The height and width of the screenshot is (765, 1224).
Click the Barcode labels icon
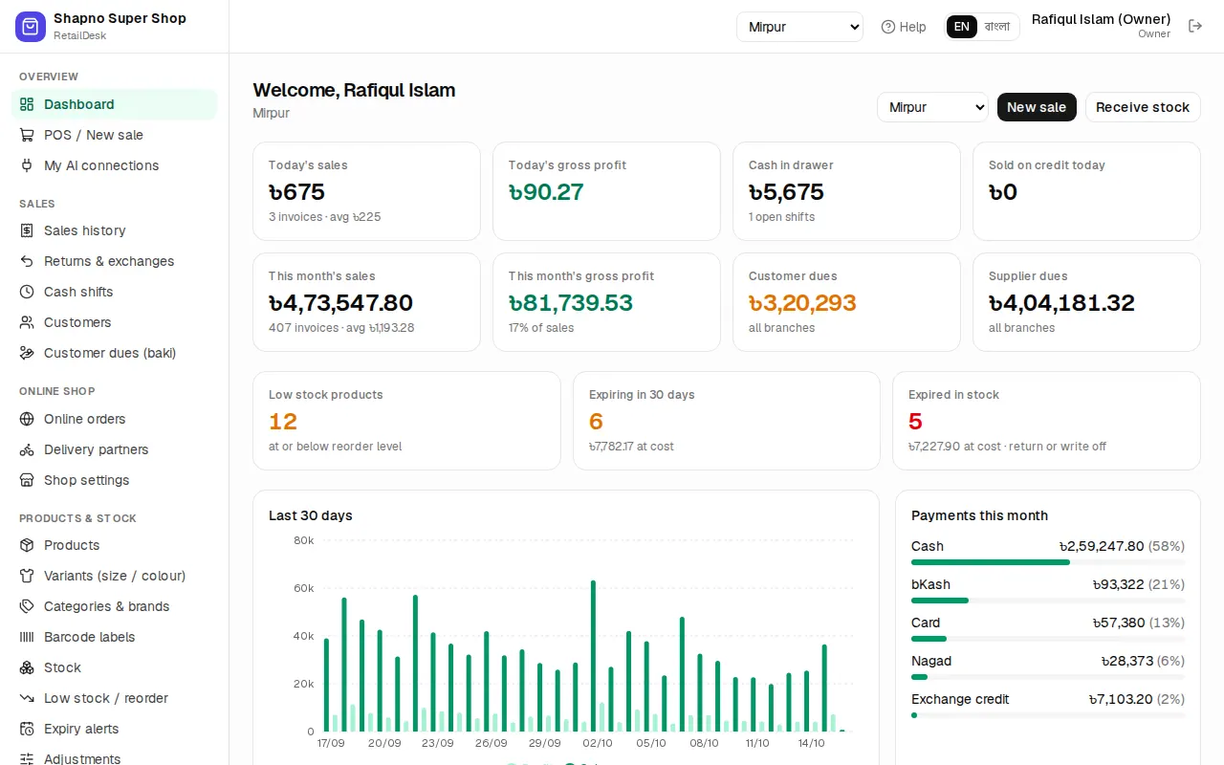[27, 637]
